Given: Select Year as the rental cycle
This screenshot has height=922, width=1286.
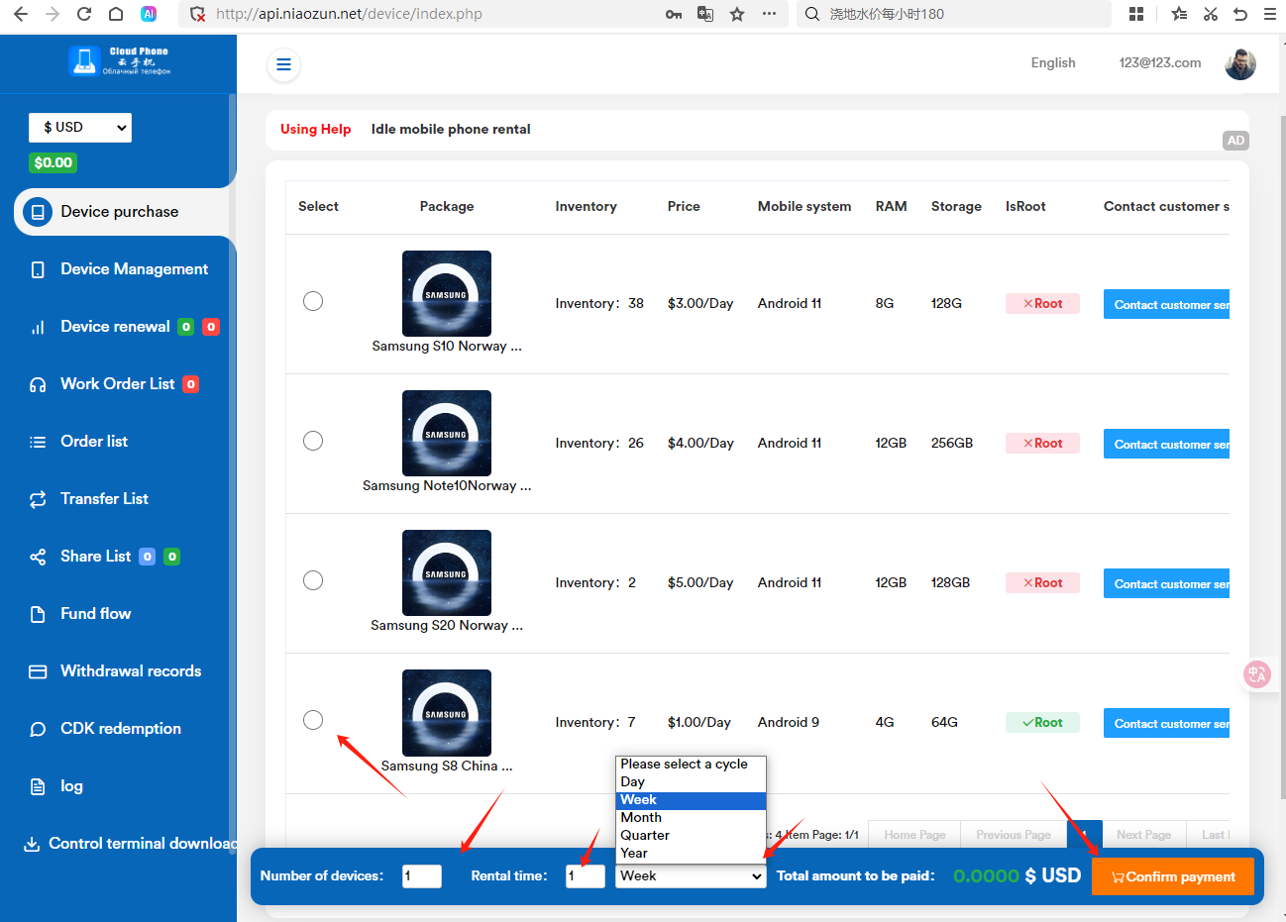Looking at the screenshot, I should pos(691,854).
